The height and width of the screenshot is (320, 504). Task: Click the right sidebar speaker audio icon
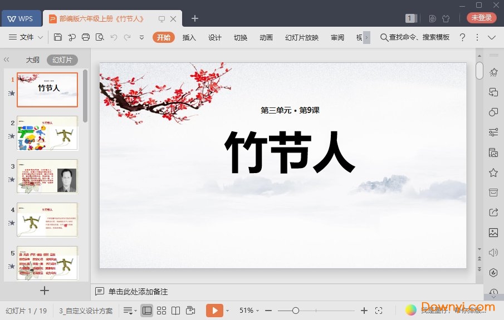(493, 253)
